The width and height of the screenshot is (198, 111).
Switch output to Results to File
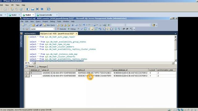pyautogui.click(x=111, y=29)
